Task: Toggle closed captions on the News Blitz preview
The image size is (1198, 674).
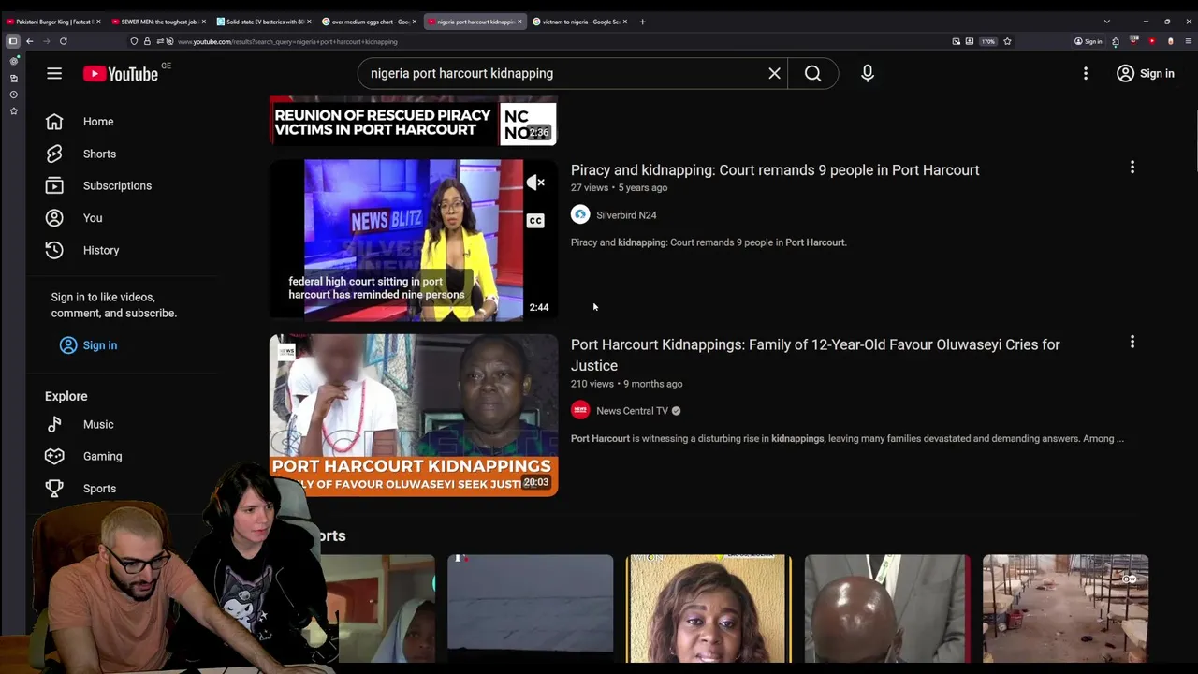Action: point(535,221)
